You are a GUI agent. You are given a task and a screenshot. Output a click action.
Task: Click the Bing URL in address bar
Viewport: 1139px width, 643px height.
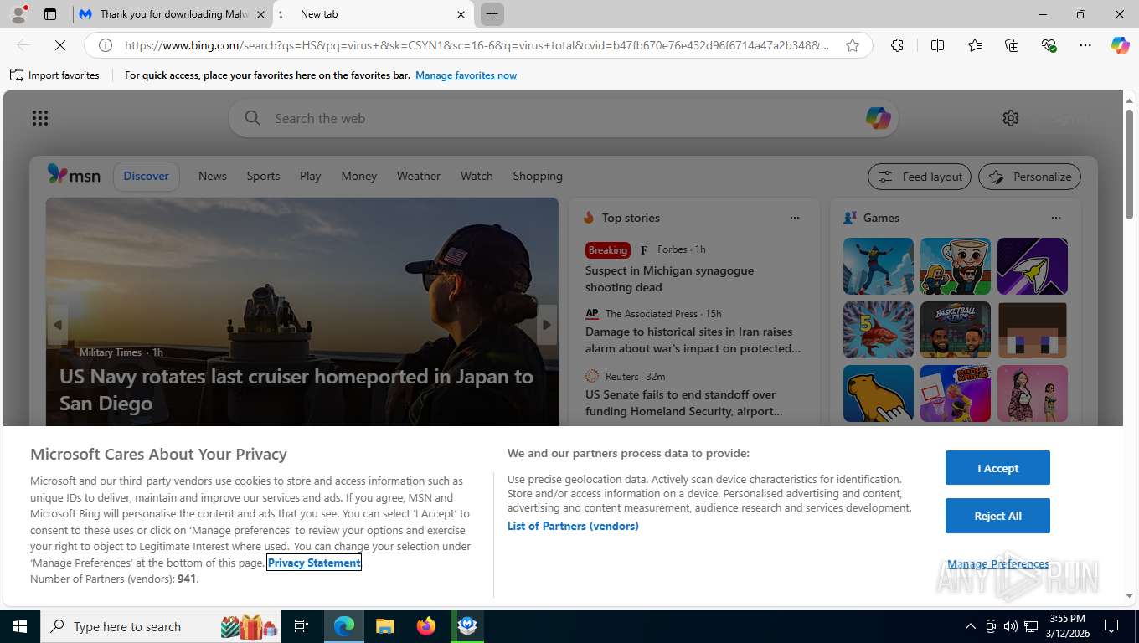(x=477, y=45)
